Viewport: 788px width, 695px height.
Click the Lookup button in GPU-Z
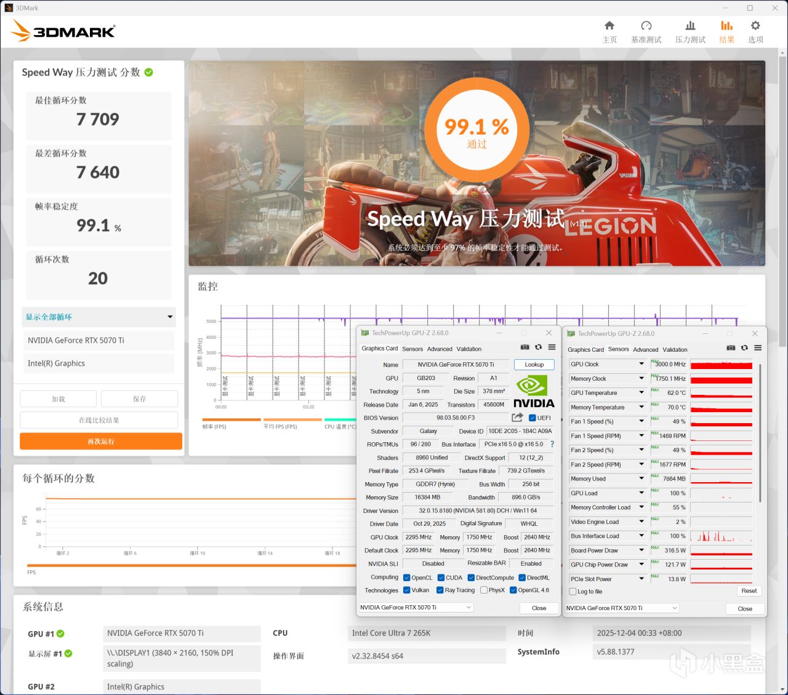(x=534, y=365)
